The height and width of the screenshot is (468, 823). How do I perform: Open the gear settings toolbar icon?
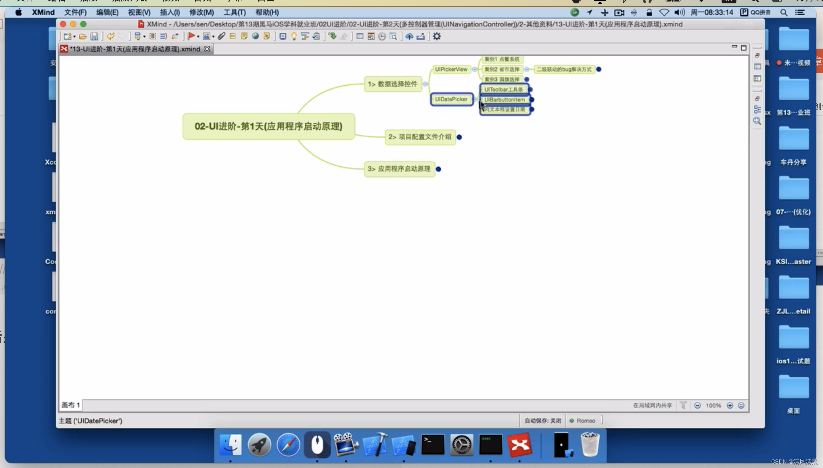coord(437,36)
